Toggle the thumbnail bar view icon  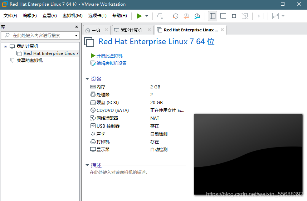223,16
